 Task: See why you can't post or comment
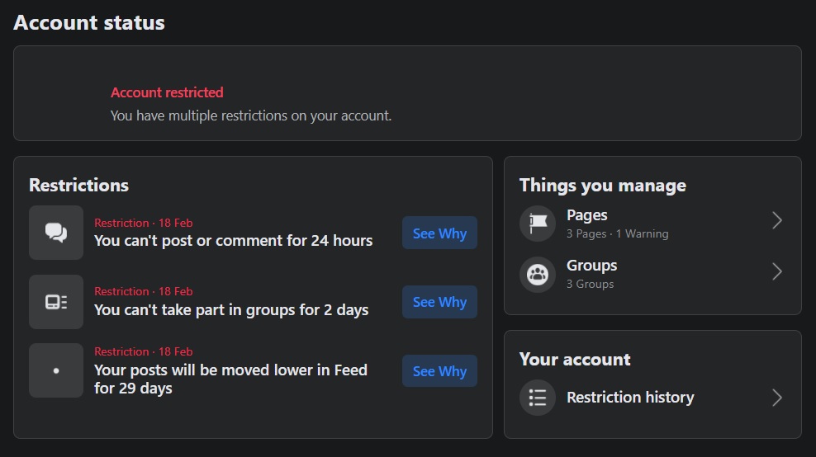click(x=439, y=233)
